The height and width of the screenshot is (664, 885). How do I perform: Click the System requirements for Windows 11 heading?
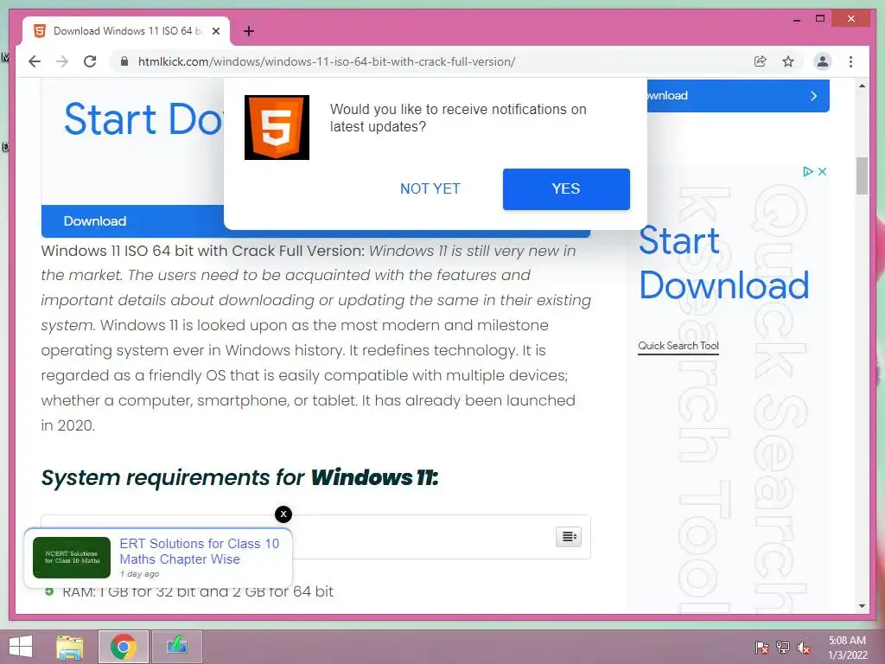(240, 477)
